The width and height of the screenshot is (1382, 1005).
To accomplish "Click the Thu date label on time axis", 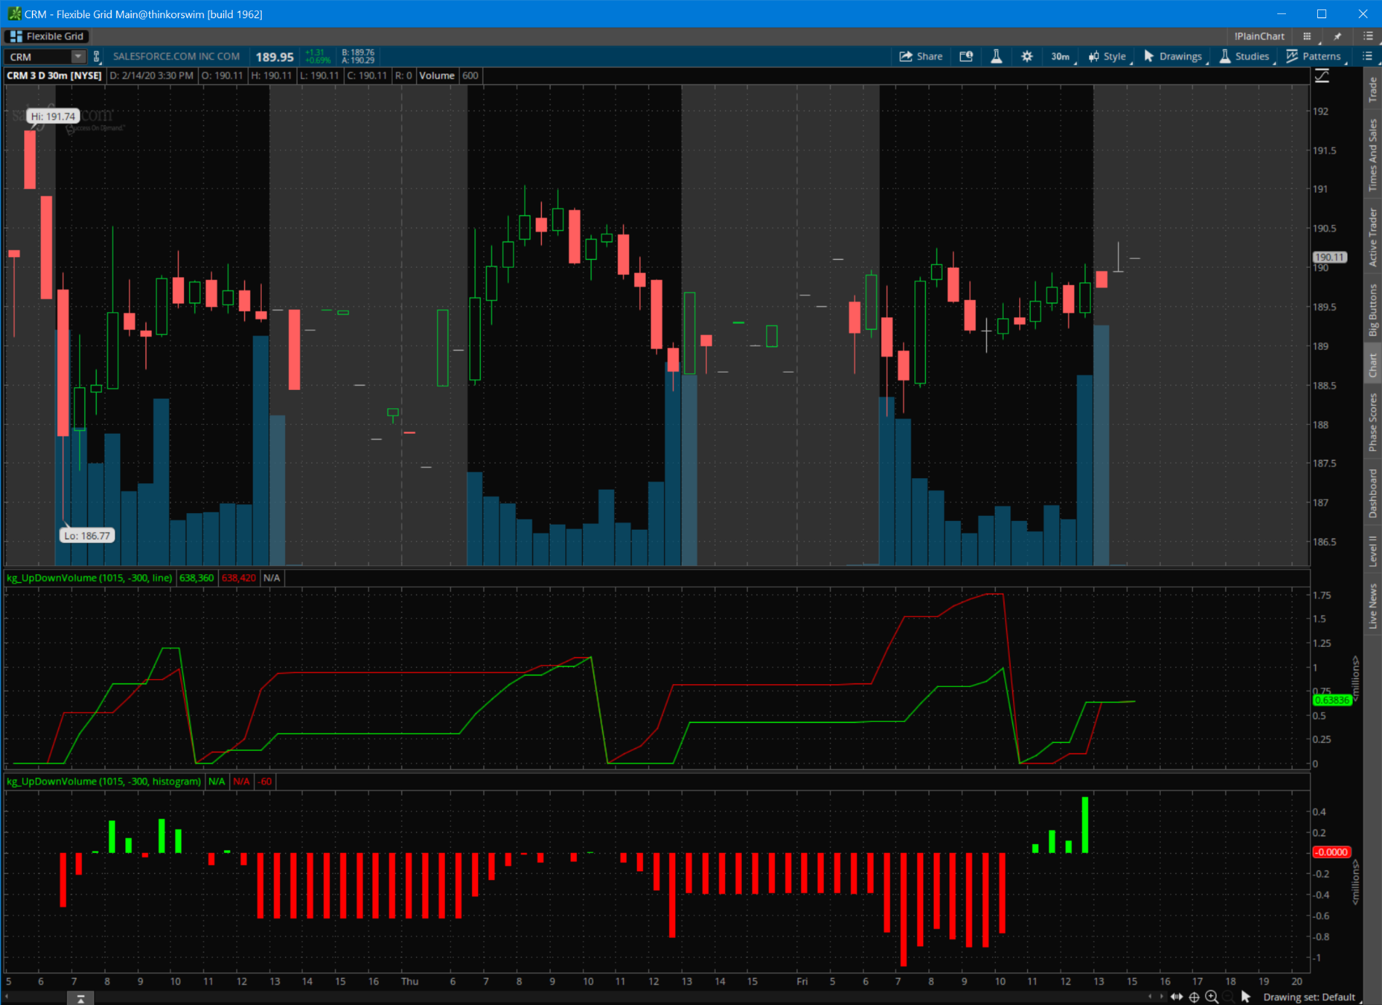I will 410,981.
